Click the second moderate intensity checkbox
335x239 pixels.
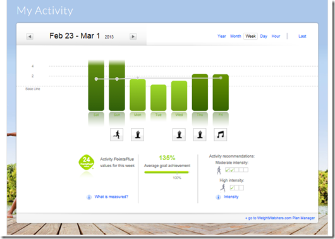(232, 170)
